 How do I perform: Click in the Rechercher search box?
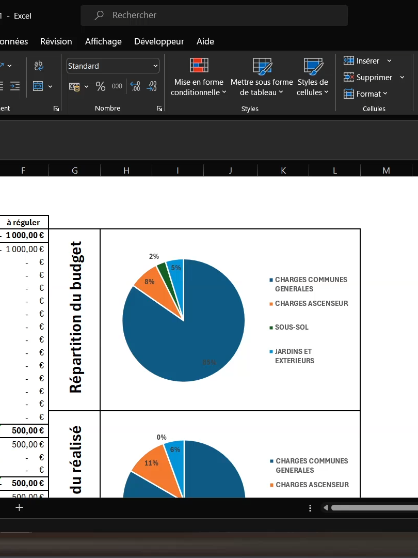click(214, 16)
